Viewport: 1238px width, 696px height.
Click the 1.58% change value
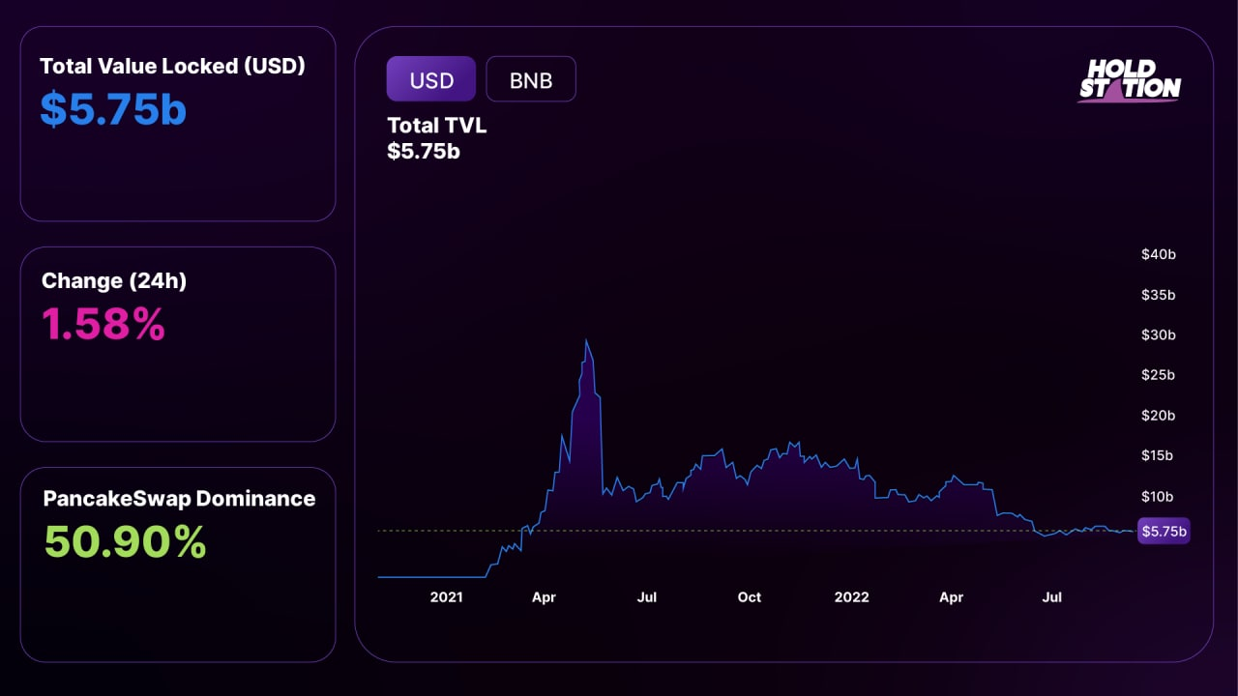103,324
